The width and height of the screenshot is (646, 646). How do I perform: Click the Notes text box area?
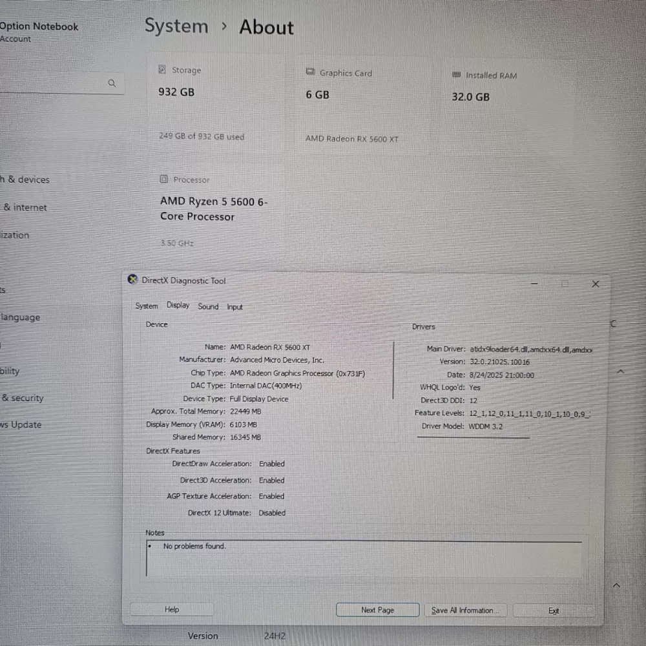click(364, 559)
